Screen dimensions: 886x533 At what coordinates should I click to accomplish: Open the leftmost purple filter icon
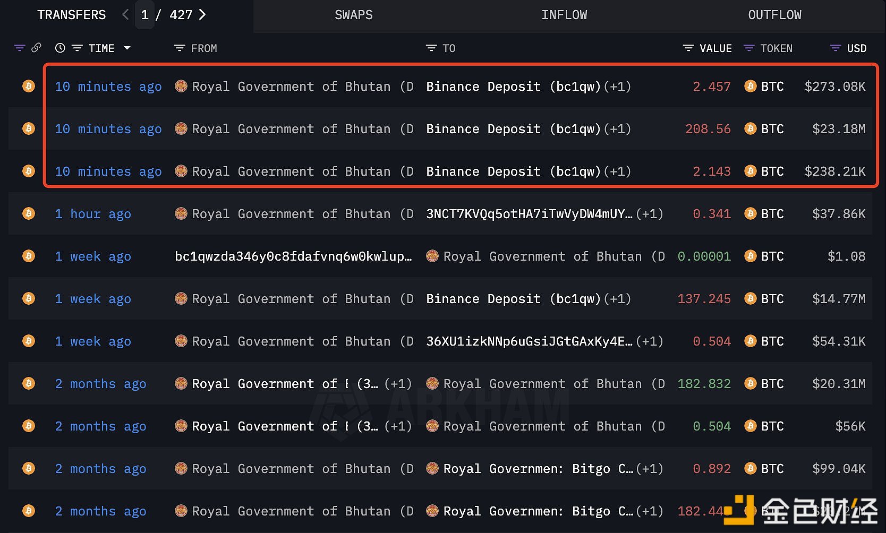(x=20, y=48)
